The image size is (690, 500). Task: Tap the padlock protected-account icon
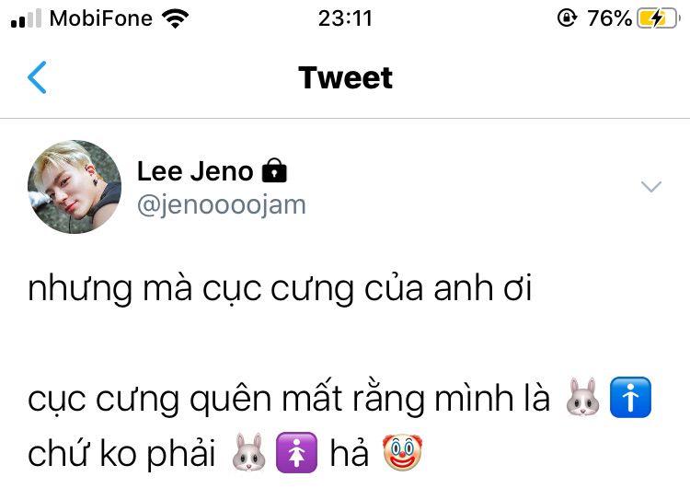click(274, 170)
